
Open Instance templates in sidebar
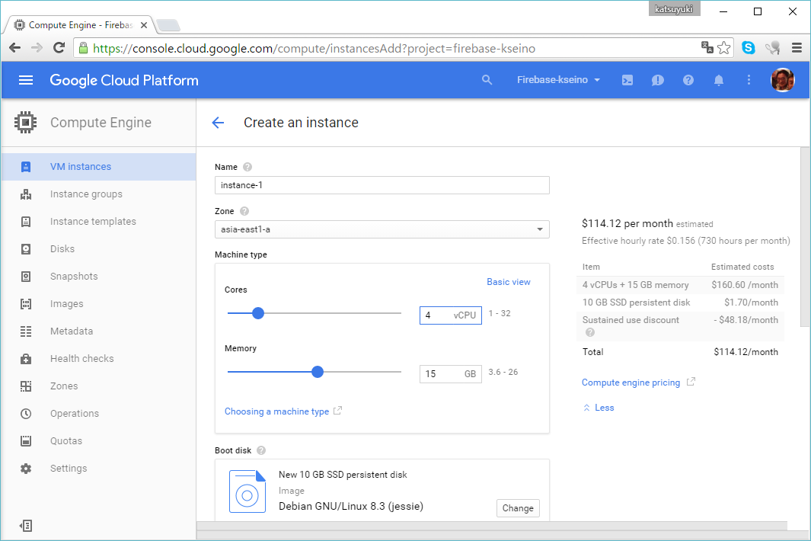(x=99, y=222)
